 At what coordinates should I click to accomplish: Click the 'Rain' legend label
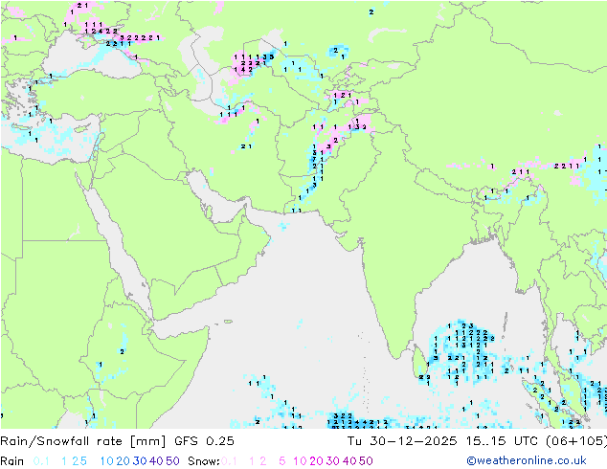(x=12, y=461)
